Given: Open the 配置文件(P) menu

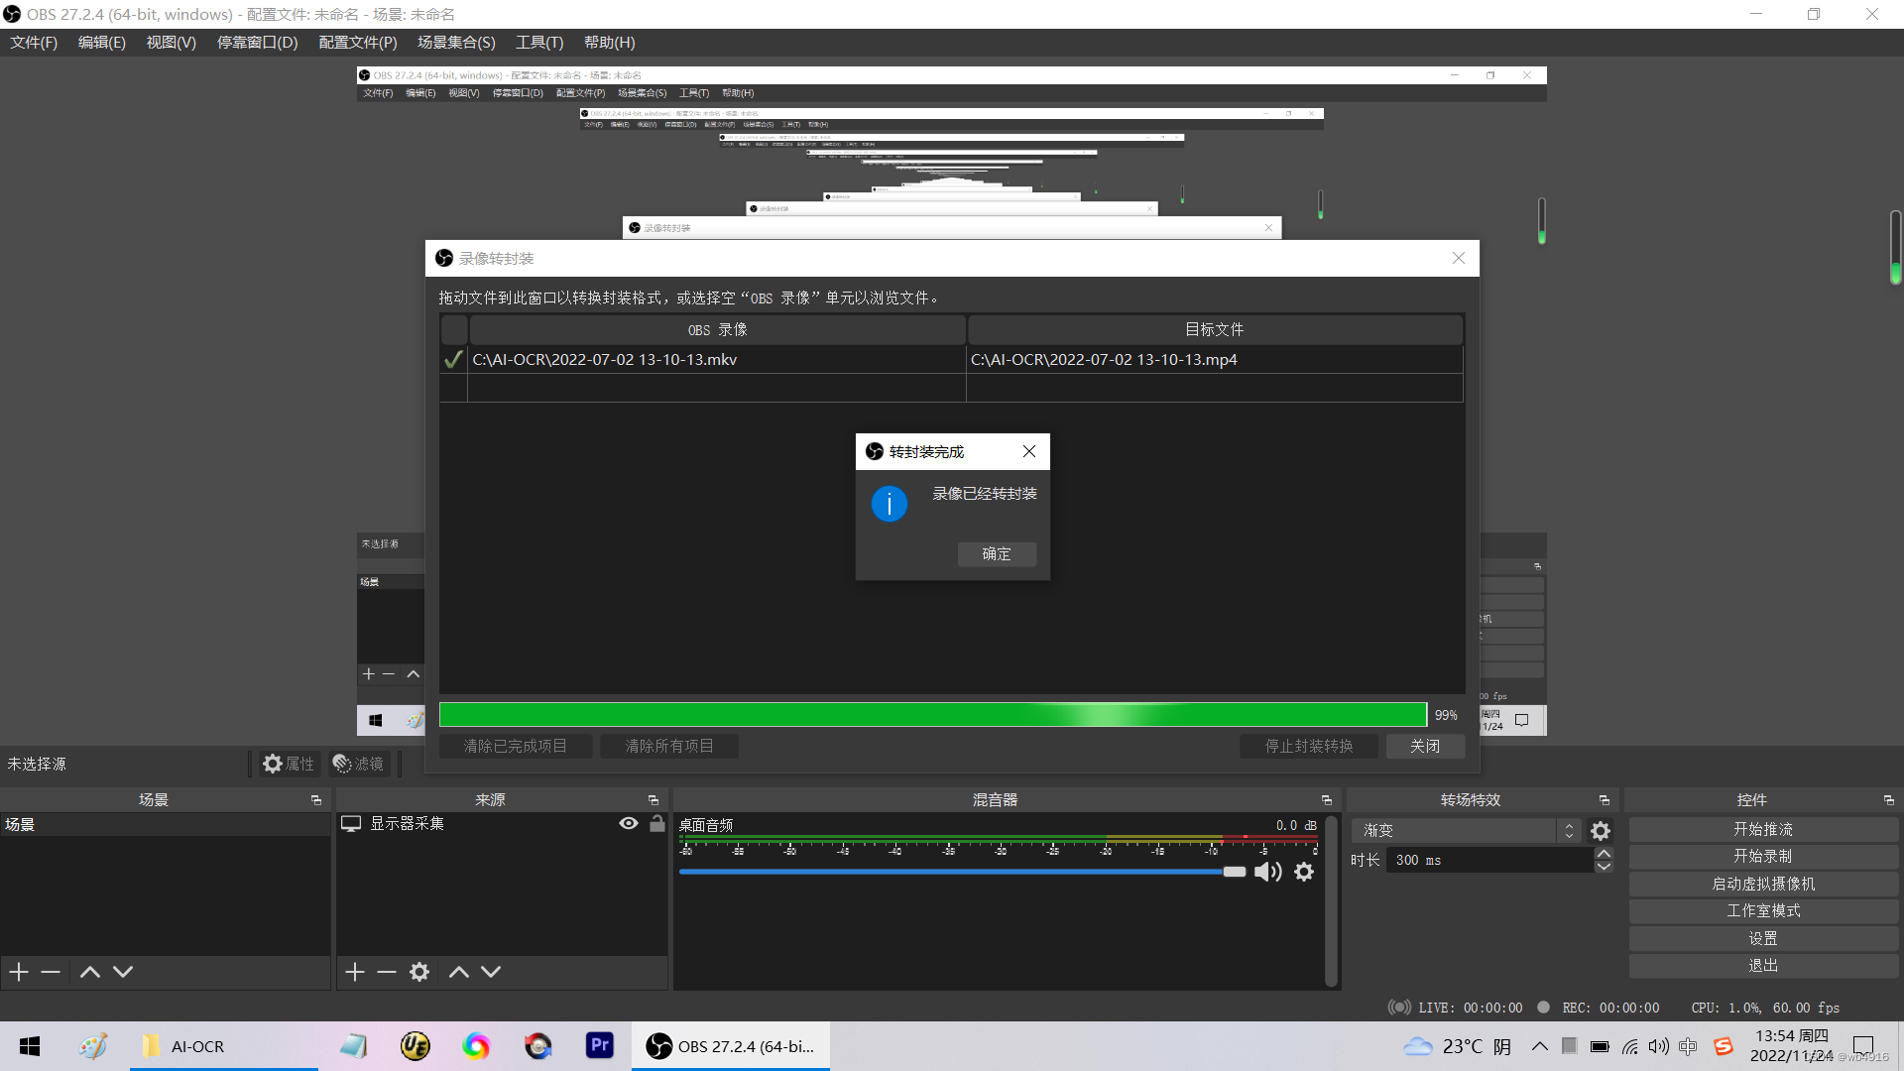Looking at the screenshot, I should click(358, 42).
